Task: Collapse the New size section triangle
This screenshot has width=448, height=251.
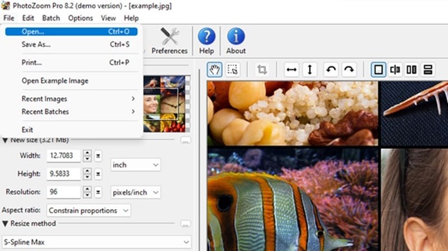Action: click(x=5, y=140)
